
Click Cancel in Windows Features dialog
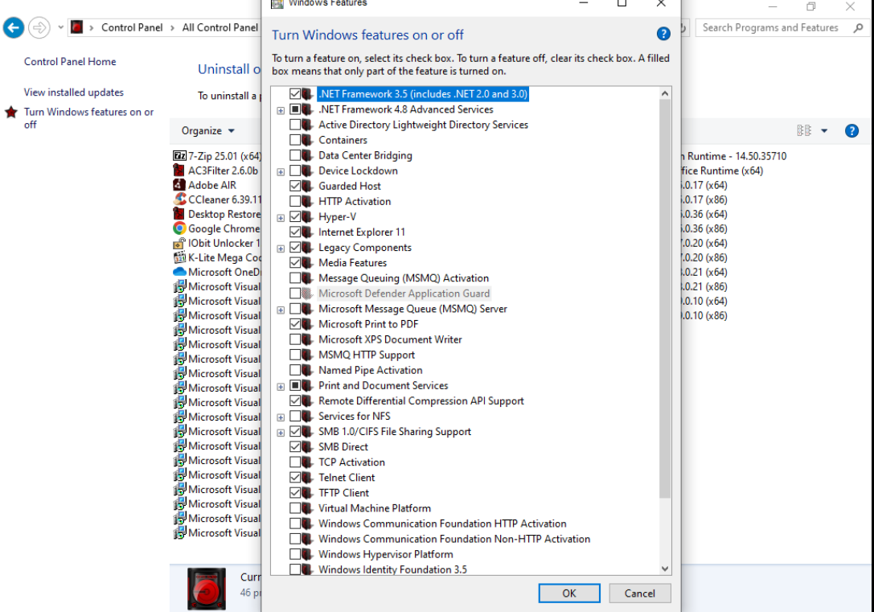[639, 593]
